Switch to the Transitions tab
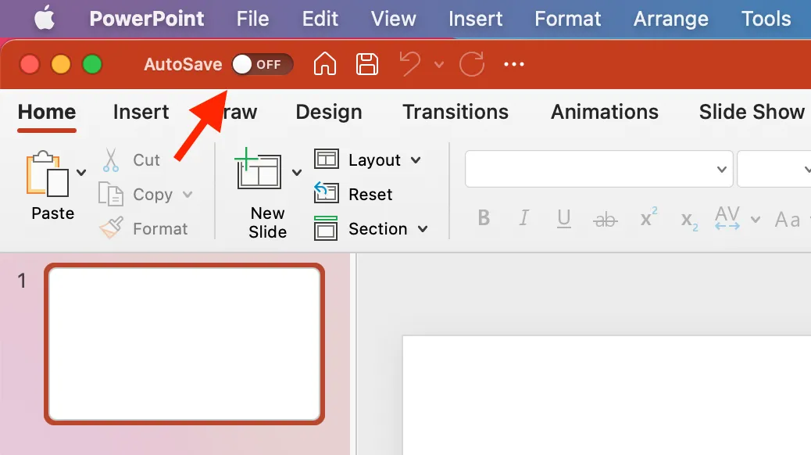811x455 pixels. coord(455,112)
